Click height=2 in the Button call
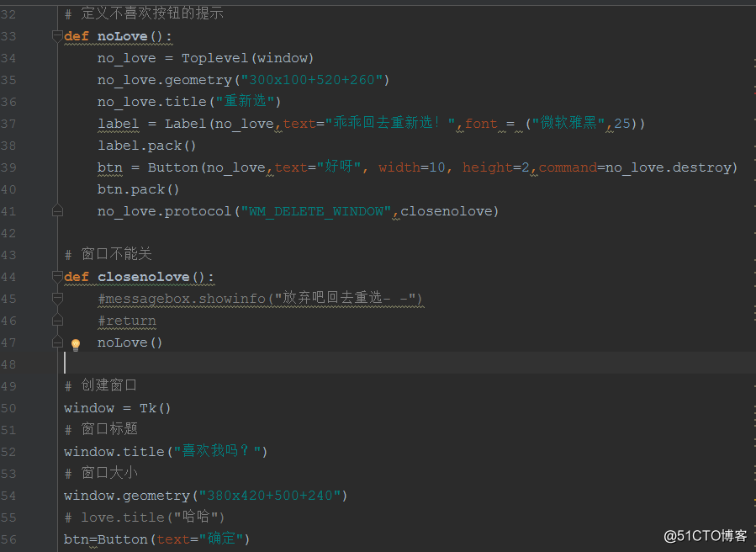This screenshot has height=552, width=756. [495, 167]
